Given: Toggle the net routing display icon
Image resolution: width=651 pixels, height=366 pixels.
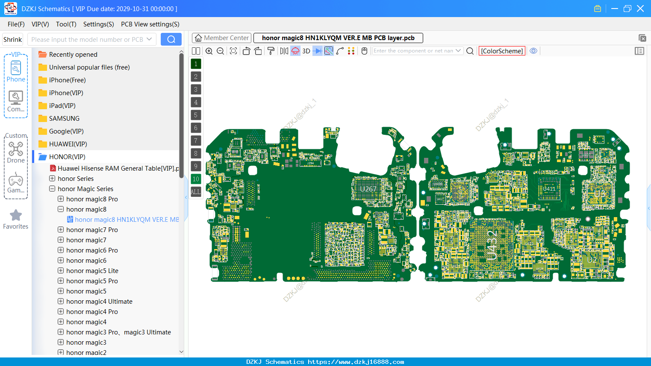Looking at the screenshot, I should click(x=329, y=51).
